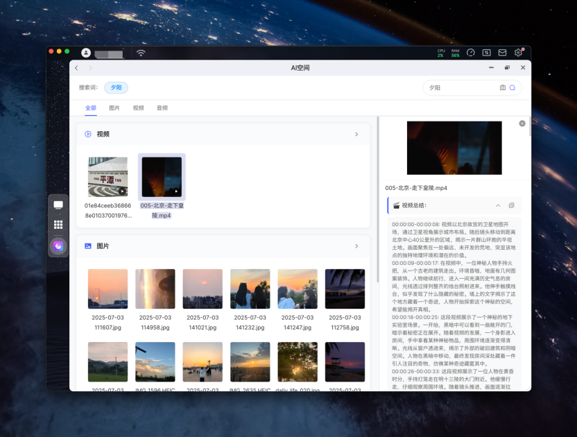Viewport: 577px width, 437px height.
Task: Switch to the 图片 tab
Action: coord(114,108)
